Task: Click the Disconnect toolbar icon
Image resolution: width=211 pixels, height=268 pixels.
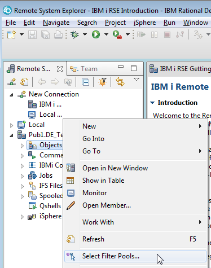Action: click(x=180, y=34)
